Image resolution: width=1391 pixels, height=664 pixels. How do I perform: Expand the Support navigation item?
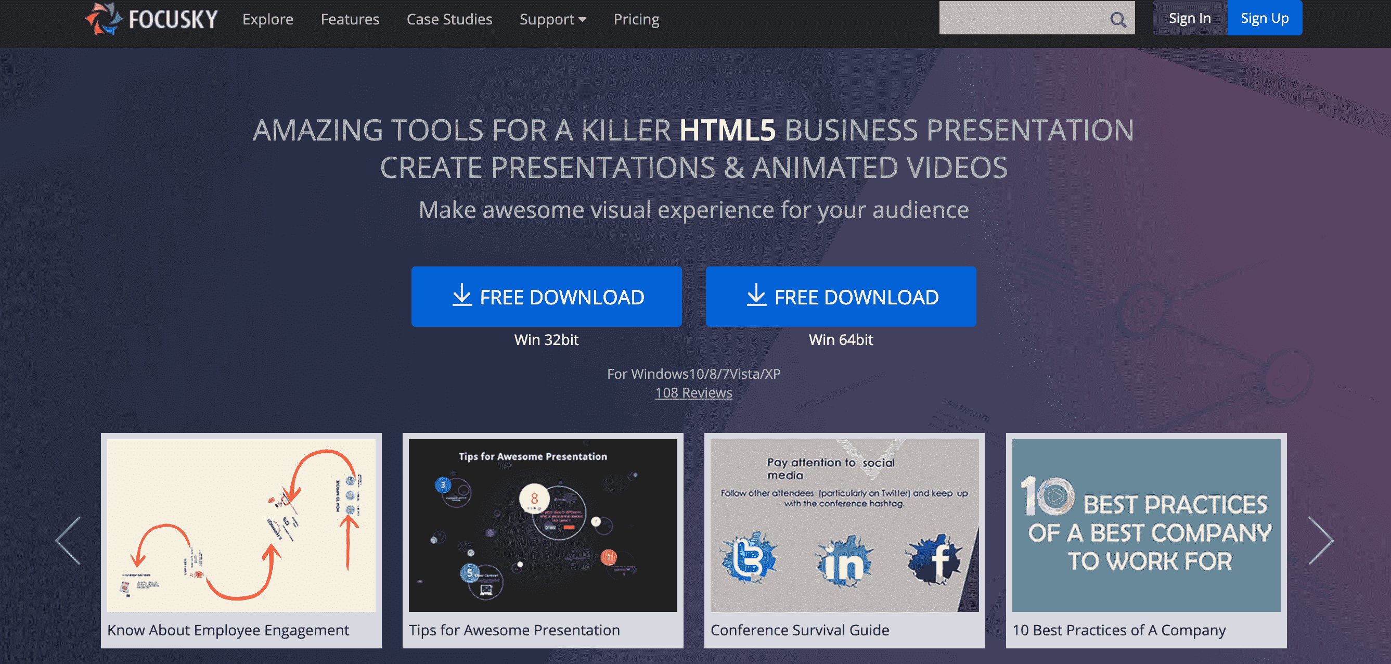click(551, 19)
